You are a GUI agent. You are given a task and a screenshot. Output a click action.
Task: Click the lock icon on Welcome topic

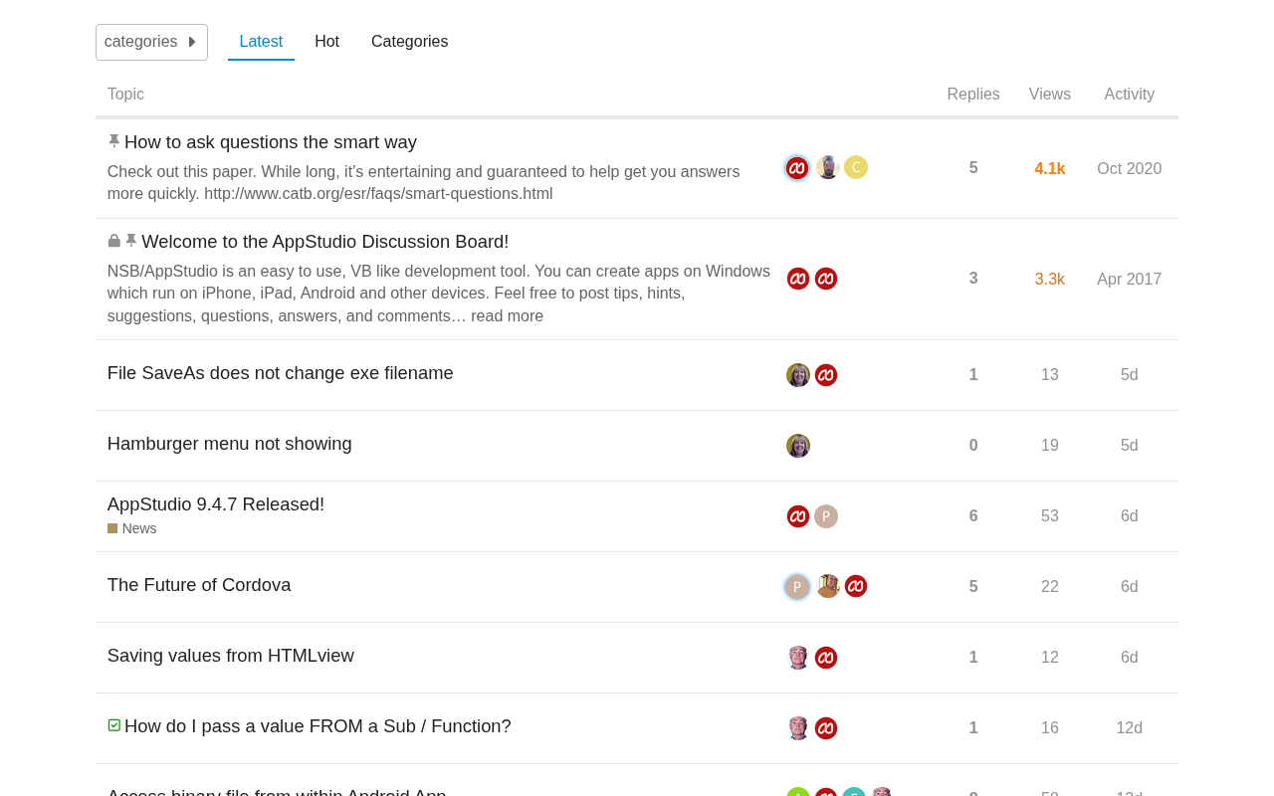point(113,241)
